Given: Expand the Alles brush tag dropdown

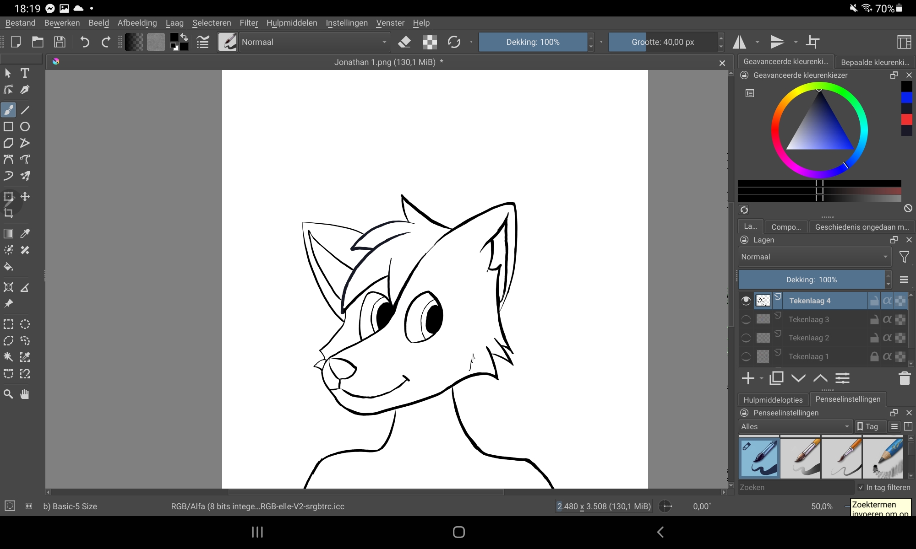Looking at the screenshot, I should coord(795,426).
